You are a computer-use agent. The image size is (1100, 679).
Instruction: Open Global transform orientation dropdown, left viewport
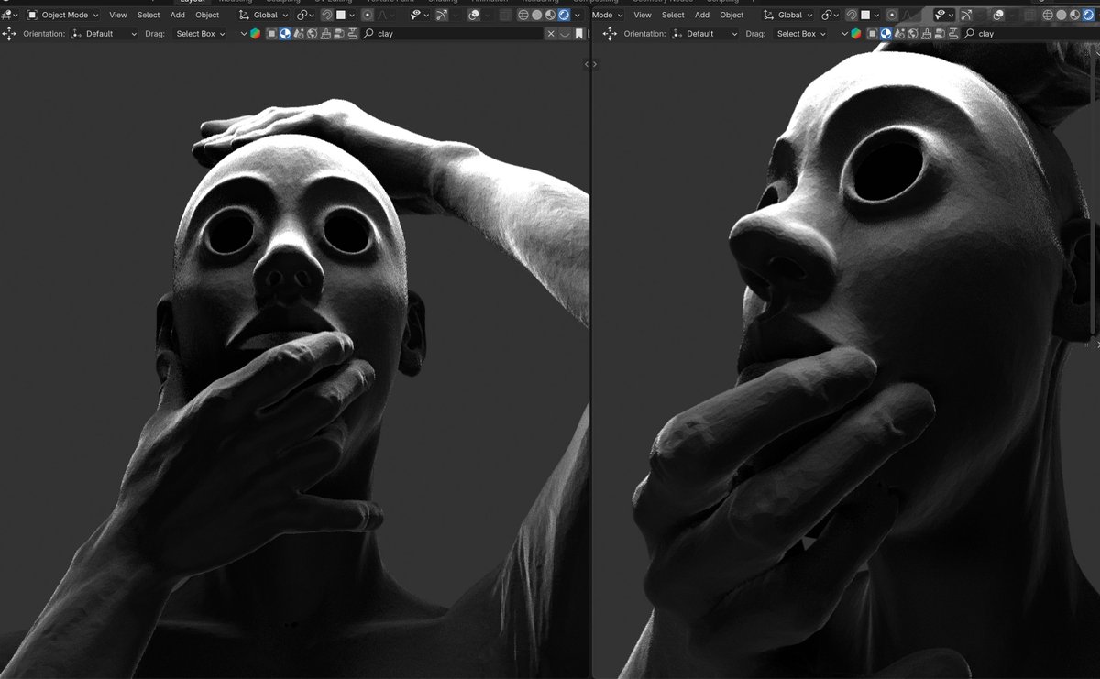click(x=264, y=15)
